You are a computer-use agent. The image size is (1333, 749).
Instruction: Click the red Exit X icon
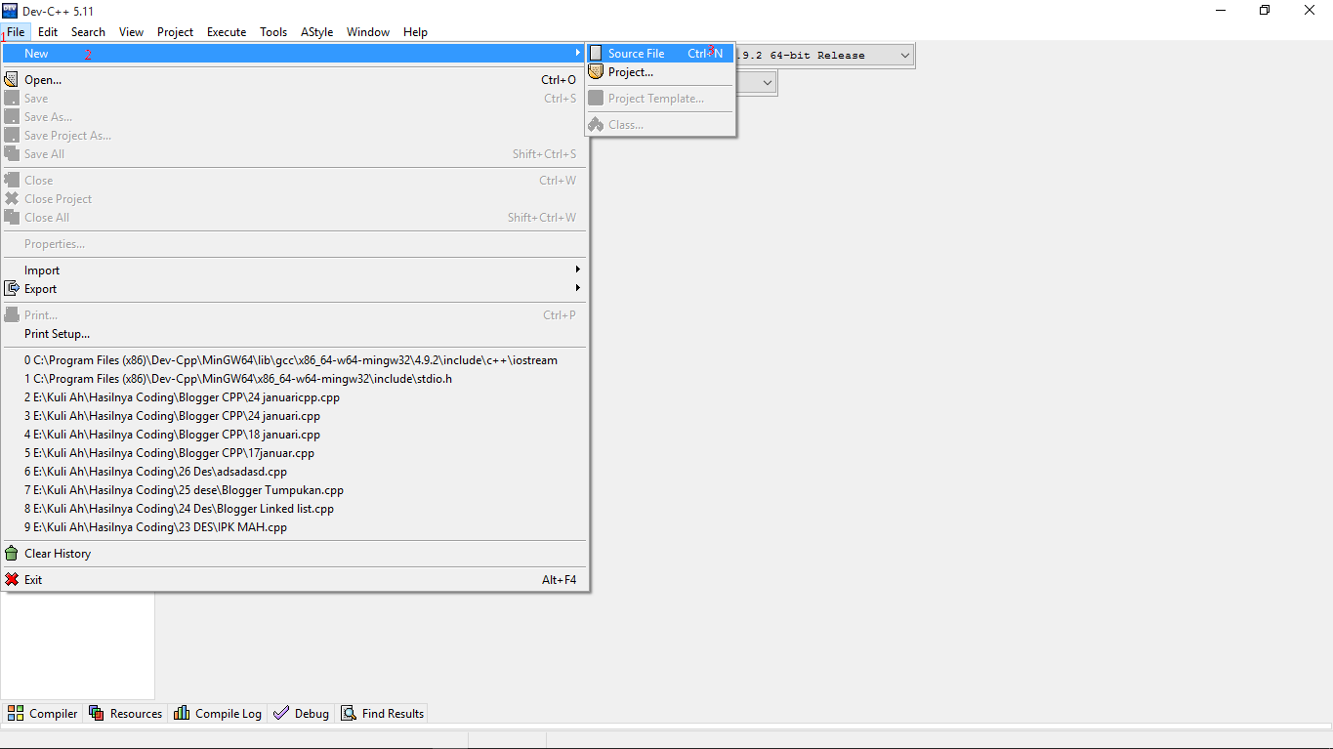click(x=12, y=580)
